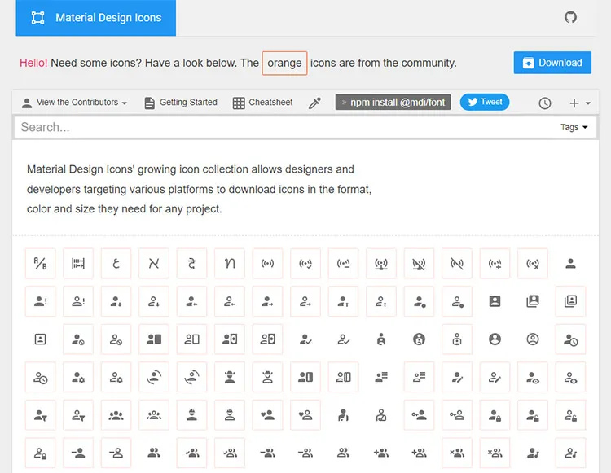Pick the filled account child icon

(x=381, y=339)
